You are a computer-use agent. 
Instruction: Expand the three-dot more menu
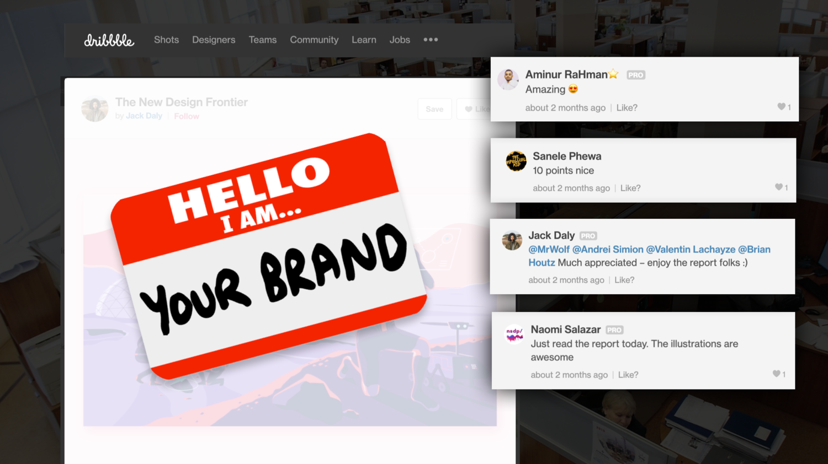click(x=431, y=40)
